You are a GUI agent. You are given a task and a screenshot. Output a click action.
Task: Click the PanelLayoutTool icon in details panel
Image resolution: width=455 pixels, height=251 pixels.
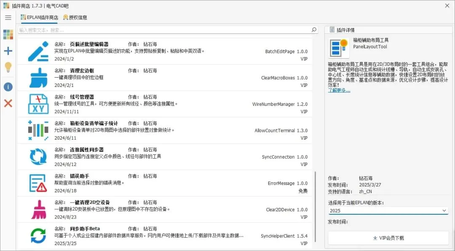339,48
